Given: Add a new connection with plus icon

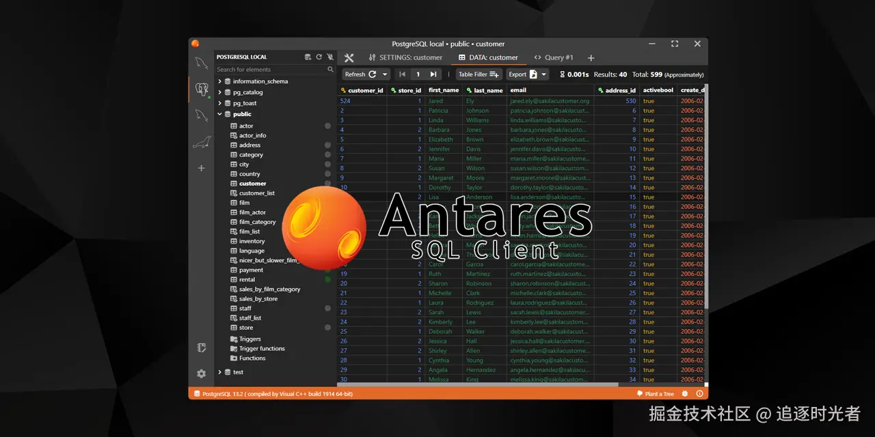Looking at the screenshot, I should click(201, 168).
